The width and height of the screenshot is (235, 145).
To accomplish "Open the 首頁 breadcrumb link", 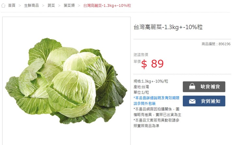I will 12,6.
